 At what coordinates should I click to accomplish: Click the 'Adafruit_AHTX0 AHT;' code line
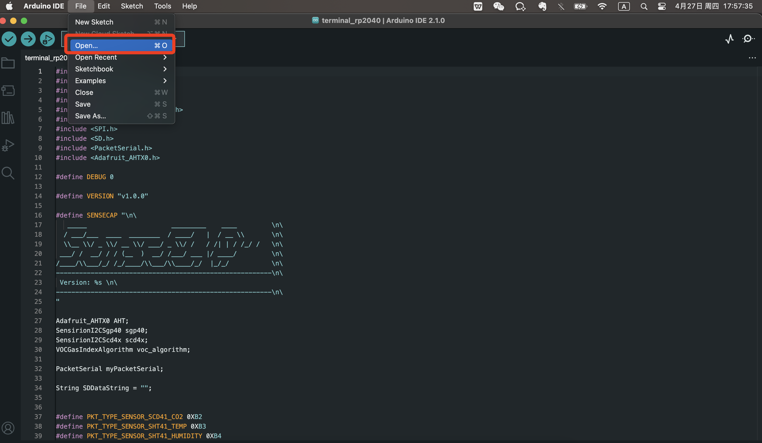pyautogui.click(x=92, y=321)
